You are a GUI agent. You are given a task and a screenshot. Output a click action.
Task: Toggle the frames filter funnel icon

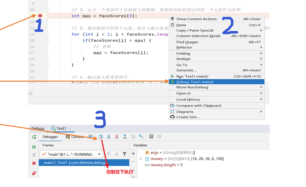124,154
